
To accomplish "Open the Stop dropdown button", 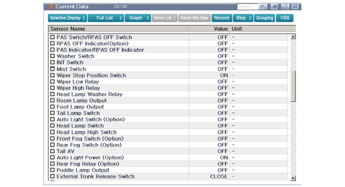I will click(x=243, y=18).
